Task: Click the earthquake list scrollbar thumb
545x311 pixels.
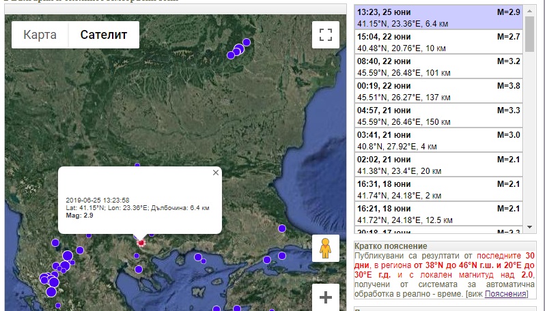Action: coord(530,34)
